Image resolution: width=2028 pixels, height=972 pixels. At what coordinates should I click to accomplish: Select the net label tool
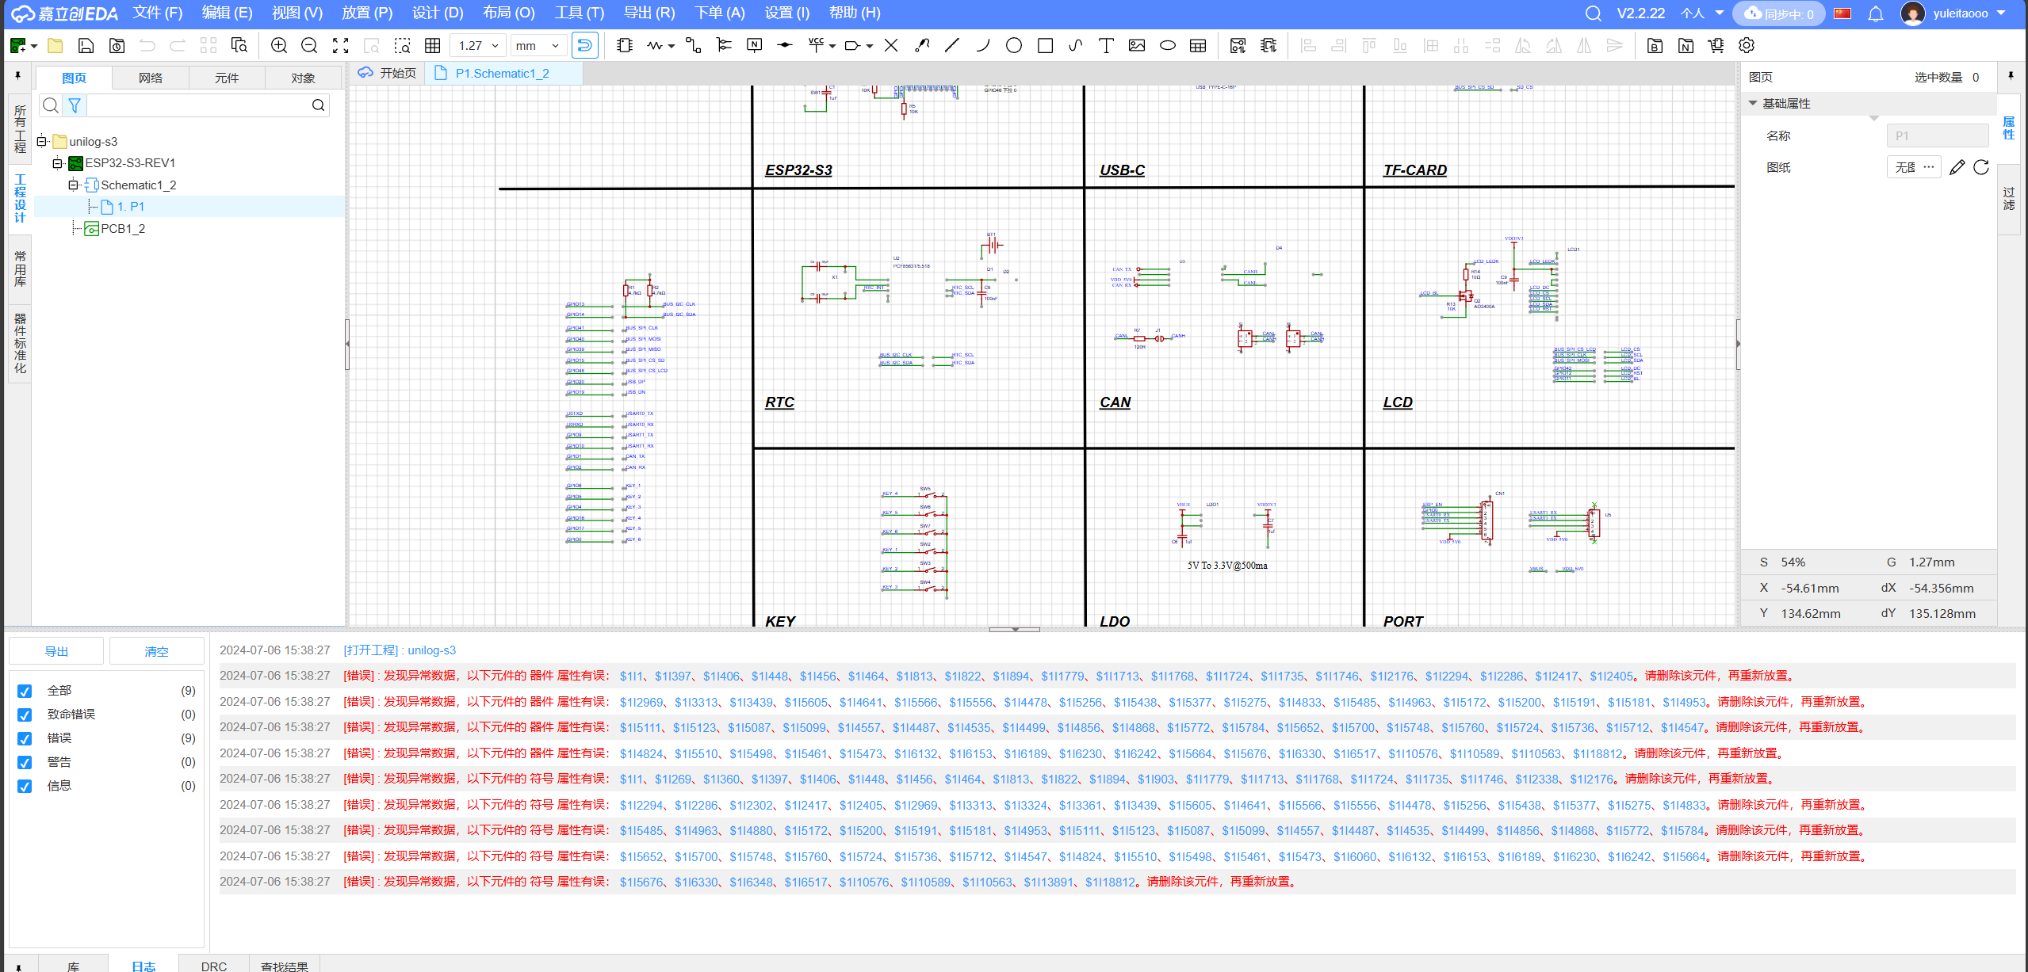(754, 46)
